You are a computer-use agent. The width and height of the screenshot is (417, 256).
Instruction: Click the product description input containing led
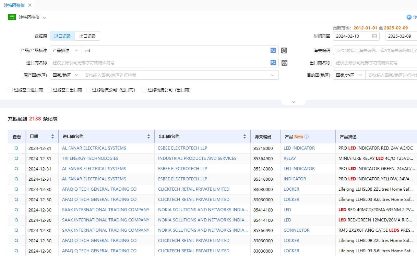pyautogui.click(x=176, y=50)
